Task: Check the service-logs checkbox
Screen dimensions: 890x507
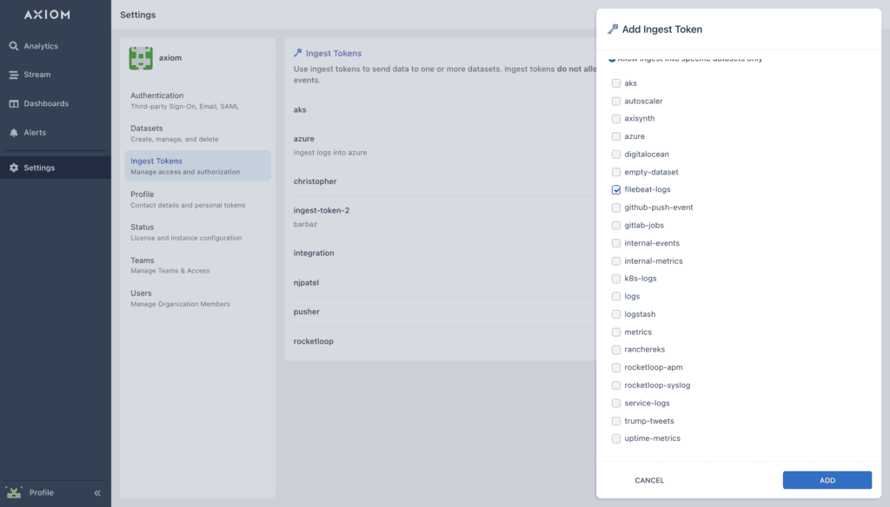Action: [616, 403]
